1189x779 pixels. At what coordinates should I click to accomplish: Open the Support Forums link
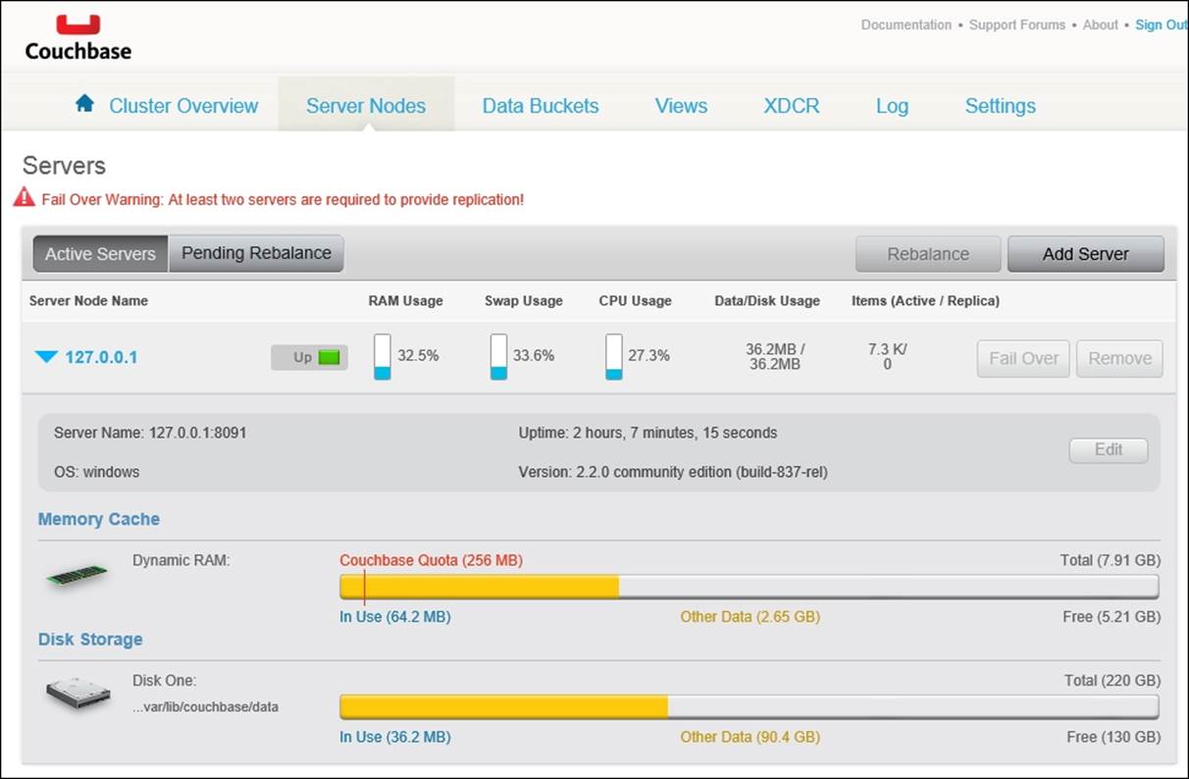click(1017, 25)
